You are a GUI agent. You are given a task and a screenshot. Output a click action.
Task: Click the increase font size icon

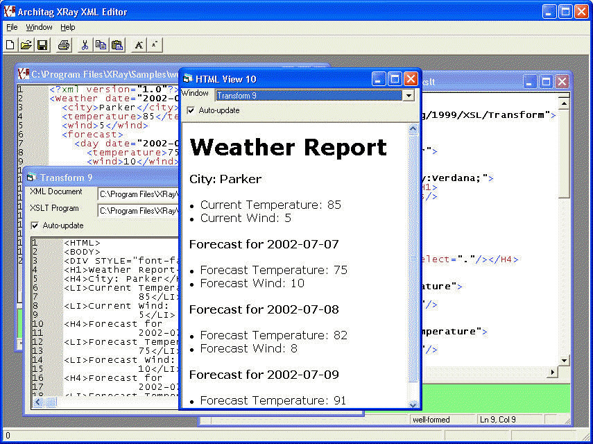click(x=139, y=45)
